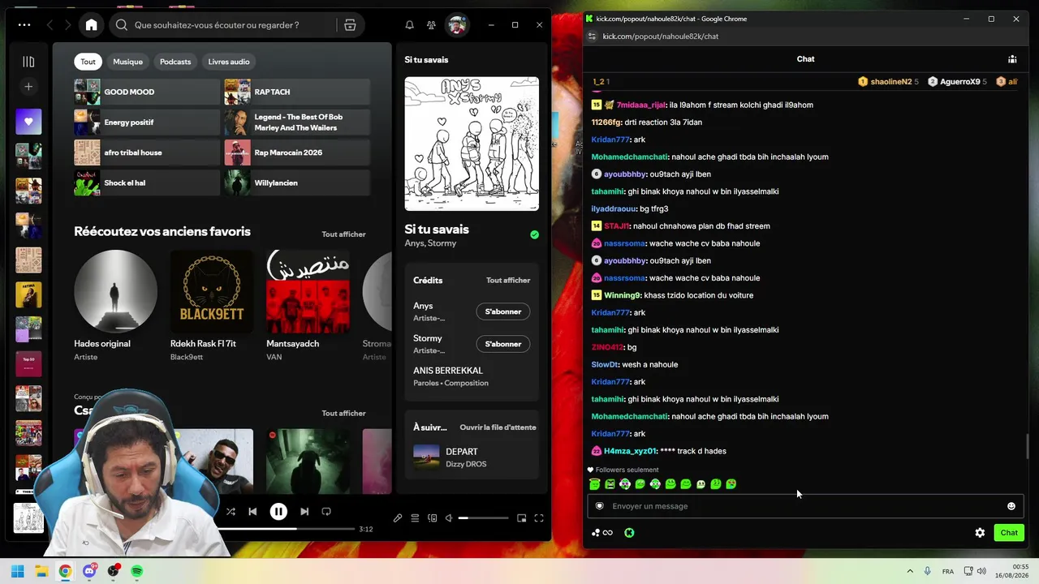The image size is (1039, 584).
Task: Select the Livres audio filter chip
Action: tap(229, 62)
